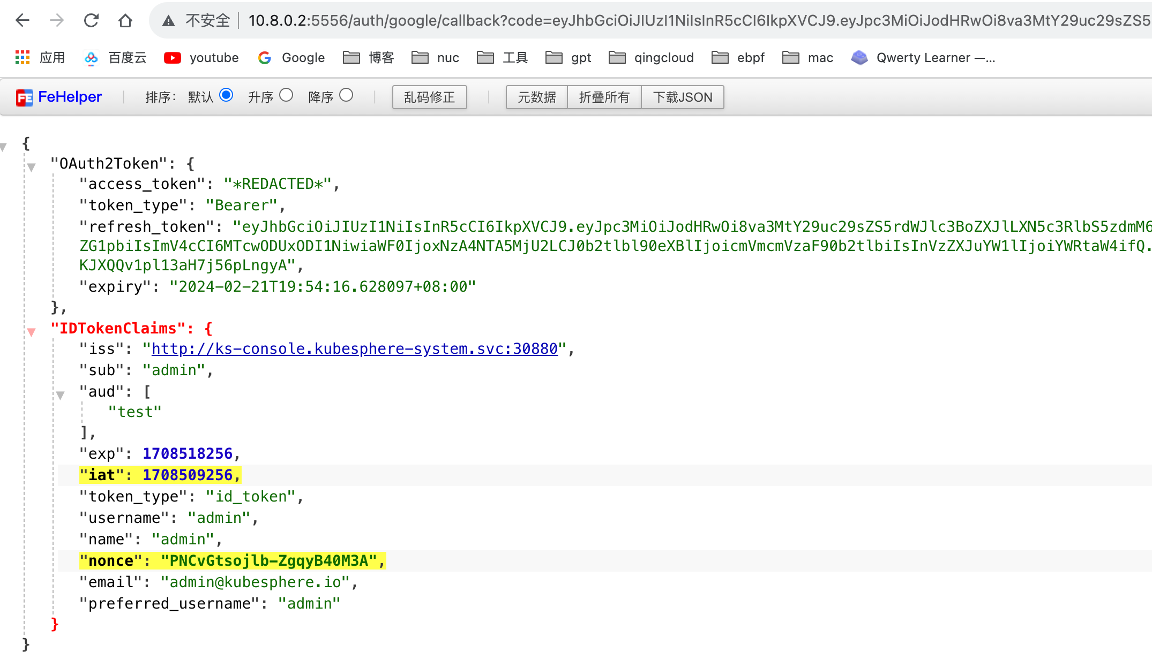Open the 百度云 bookmark
The image size is (1152, 668).
pos(115,58)
